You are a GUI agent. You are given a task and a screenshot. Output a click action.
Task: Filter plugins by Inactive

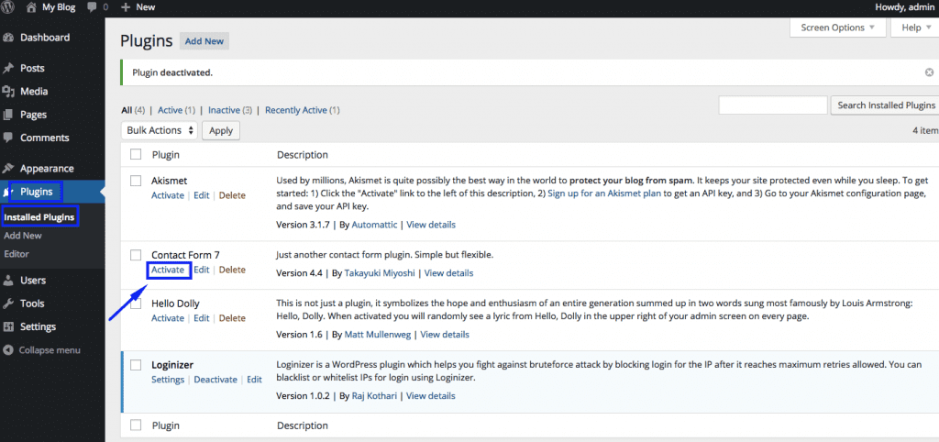click(224, 110)
